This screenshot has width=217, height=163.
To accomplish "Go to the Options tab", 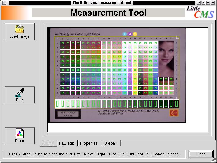I will 110,143.
